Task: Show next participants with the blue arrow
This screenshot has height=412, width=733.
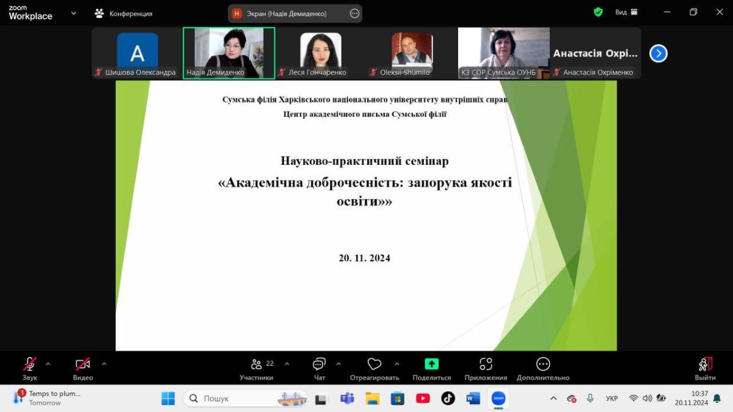Action: [x=658, y=54]
